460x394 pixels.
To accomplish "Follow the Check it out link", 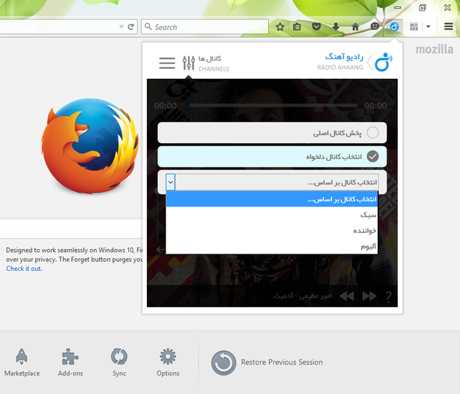I will [24, 269].
